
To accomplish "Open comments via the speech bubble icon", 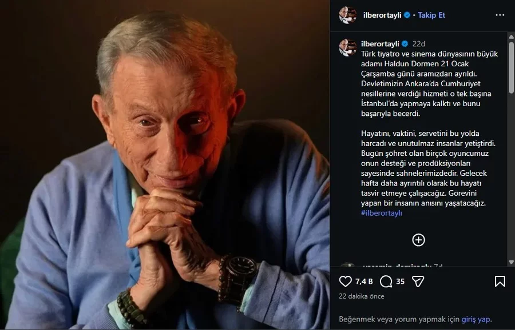I will click(x=386, y=281).
